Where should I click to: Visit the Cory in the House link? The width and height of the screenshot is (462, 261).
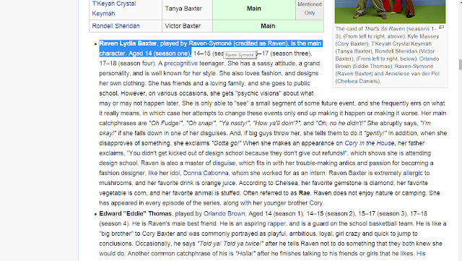coord(369,143)
